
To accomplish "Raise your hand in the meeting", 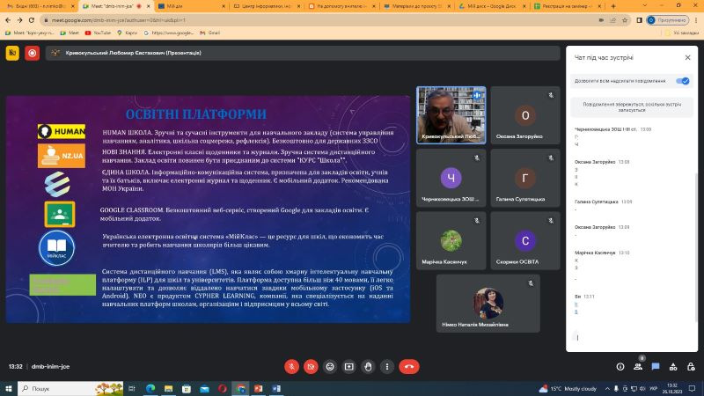I will click(x=368, y=366).
